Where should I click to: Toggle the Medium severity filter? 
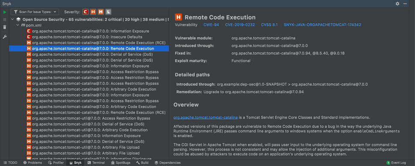[x=101, y=12]
